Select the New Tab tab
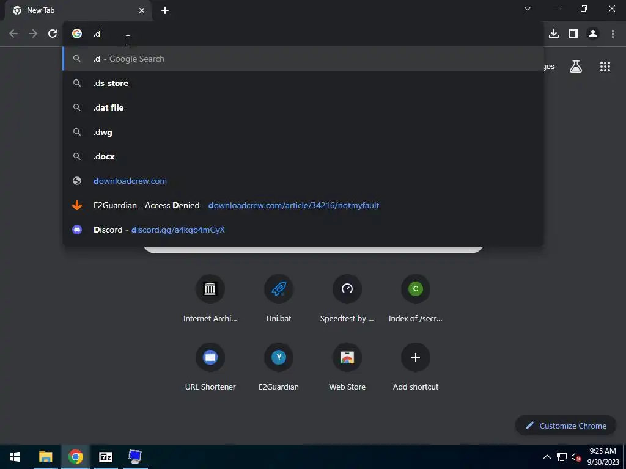Screen dimensions: 626x469 click(78, 10)
